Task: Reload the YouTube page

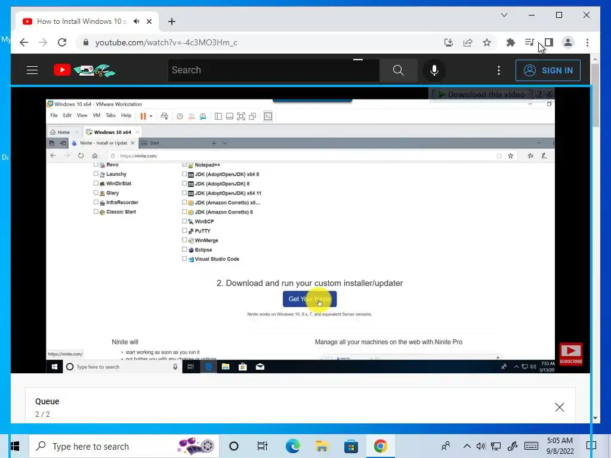Action: 62,42
